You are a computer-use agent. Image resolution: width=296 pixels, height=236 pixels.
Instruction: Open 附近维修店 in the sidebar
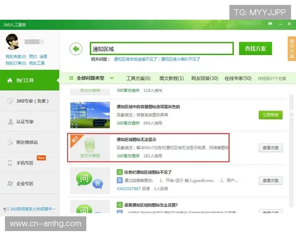tap(30, 142)
